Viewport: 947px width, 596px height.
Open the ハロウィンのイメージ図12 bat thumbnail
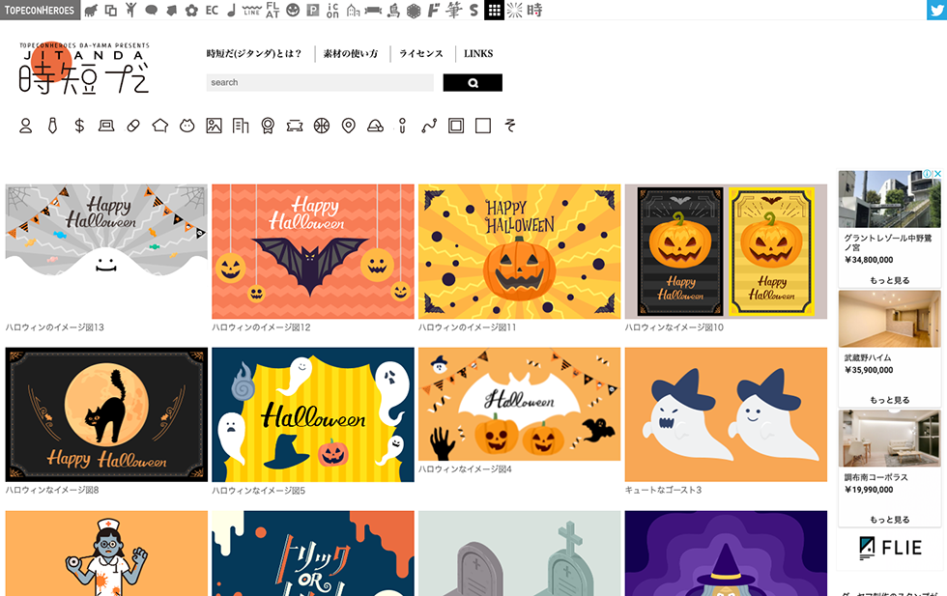tap(311, 251)
